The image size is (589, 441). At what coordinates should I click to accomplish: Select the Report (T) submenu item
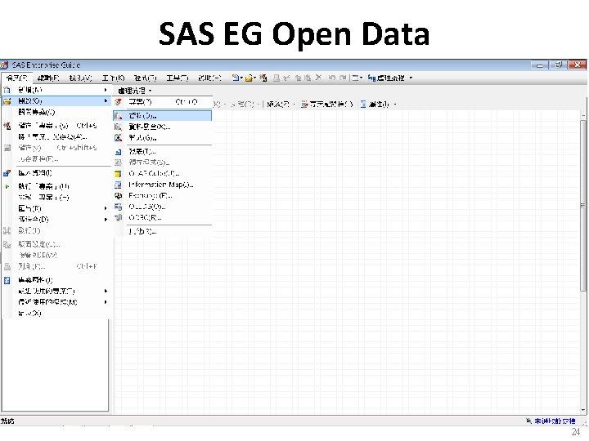[162, 152]
